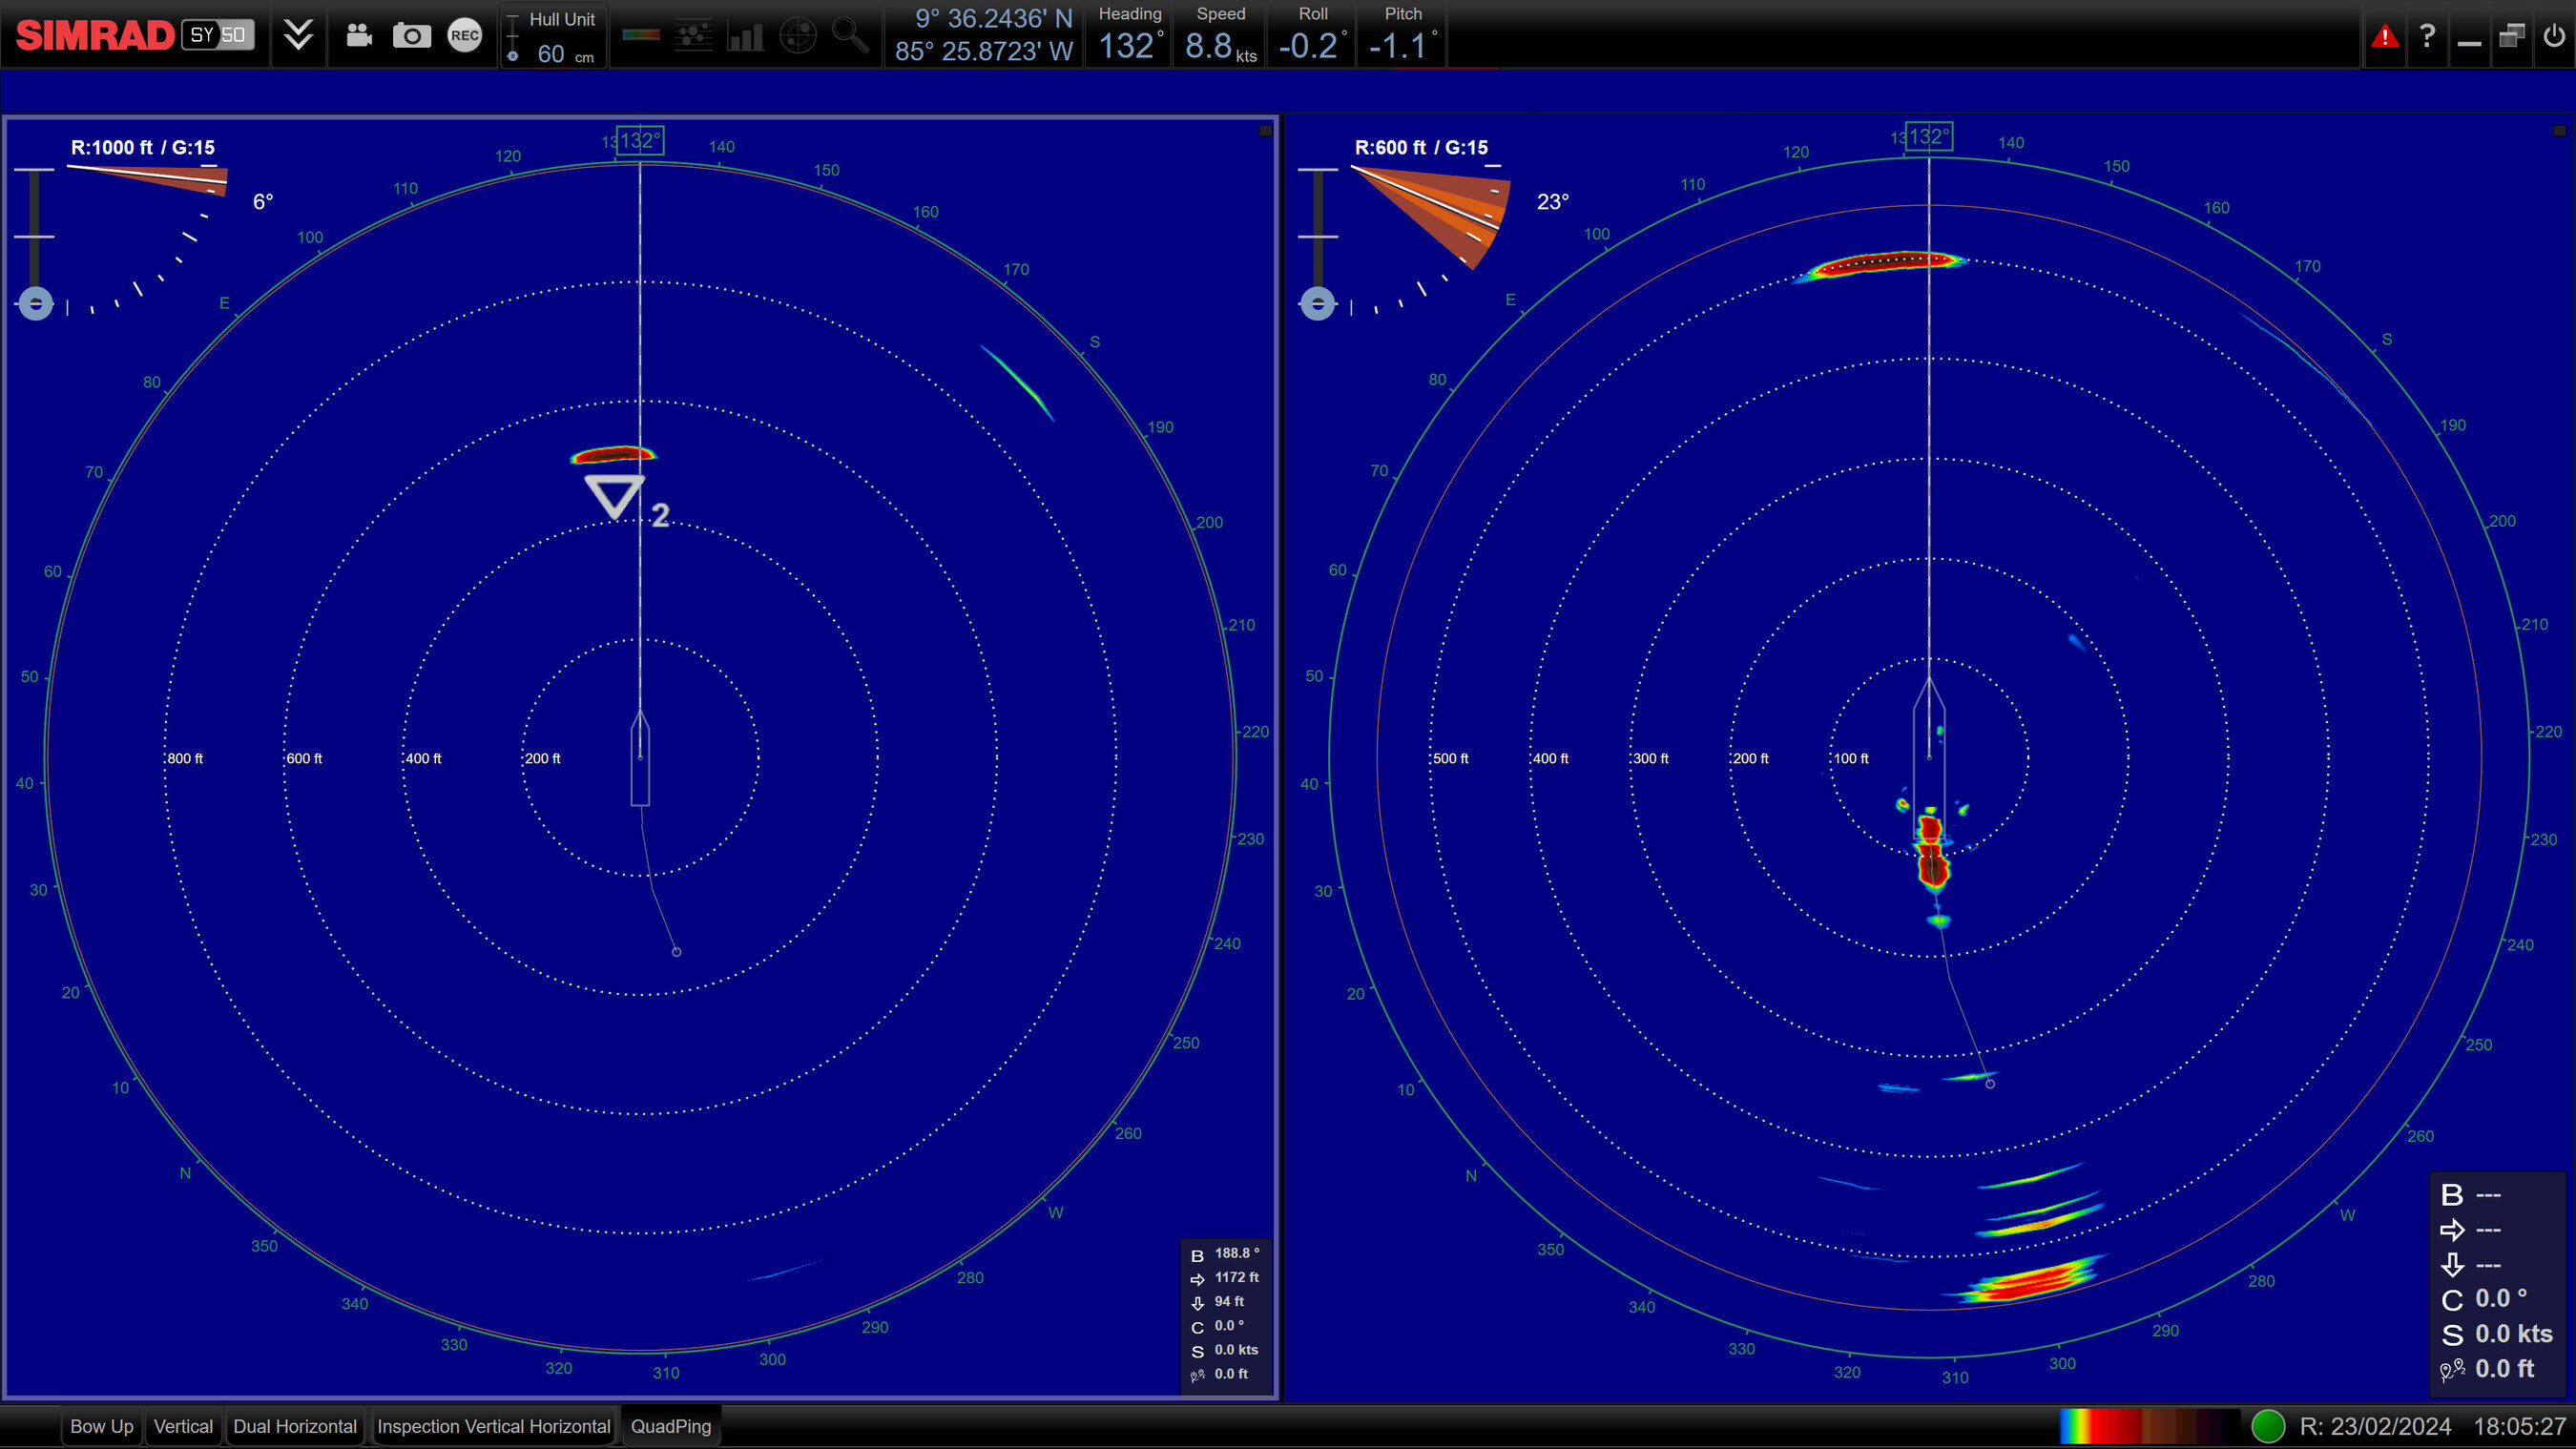Adjust the left sonar gain slider
Image resolution: width=2576 pixels, height=1449 pixels.
point(35,303)
